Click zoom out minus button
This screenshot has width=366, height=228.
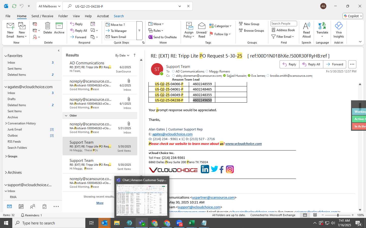[x=323, y=215]
